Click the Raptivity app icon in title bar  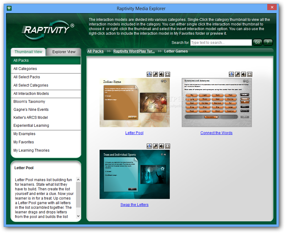coord(9,8)
